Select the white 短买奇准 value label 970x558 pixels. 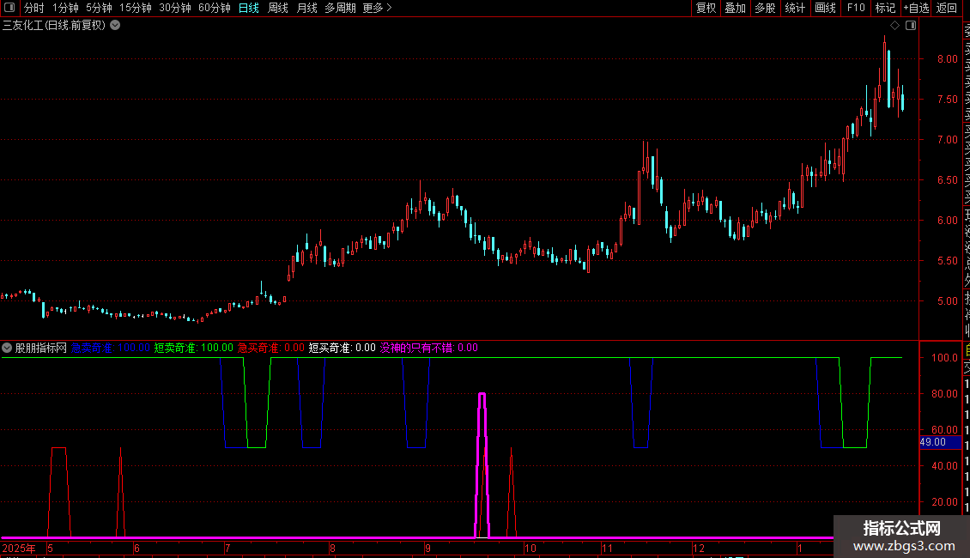click(343, 348)
